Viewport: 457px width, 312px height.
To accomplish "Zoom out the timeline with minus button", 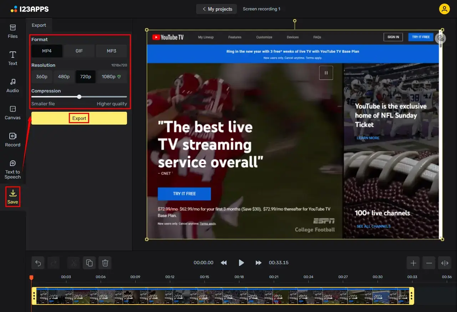I will click(x=429, y=263).
